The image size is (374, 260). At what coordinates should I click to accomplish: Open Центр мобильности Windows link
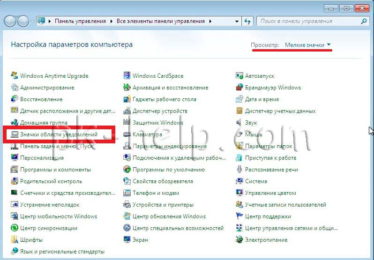point(59,216)
